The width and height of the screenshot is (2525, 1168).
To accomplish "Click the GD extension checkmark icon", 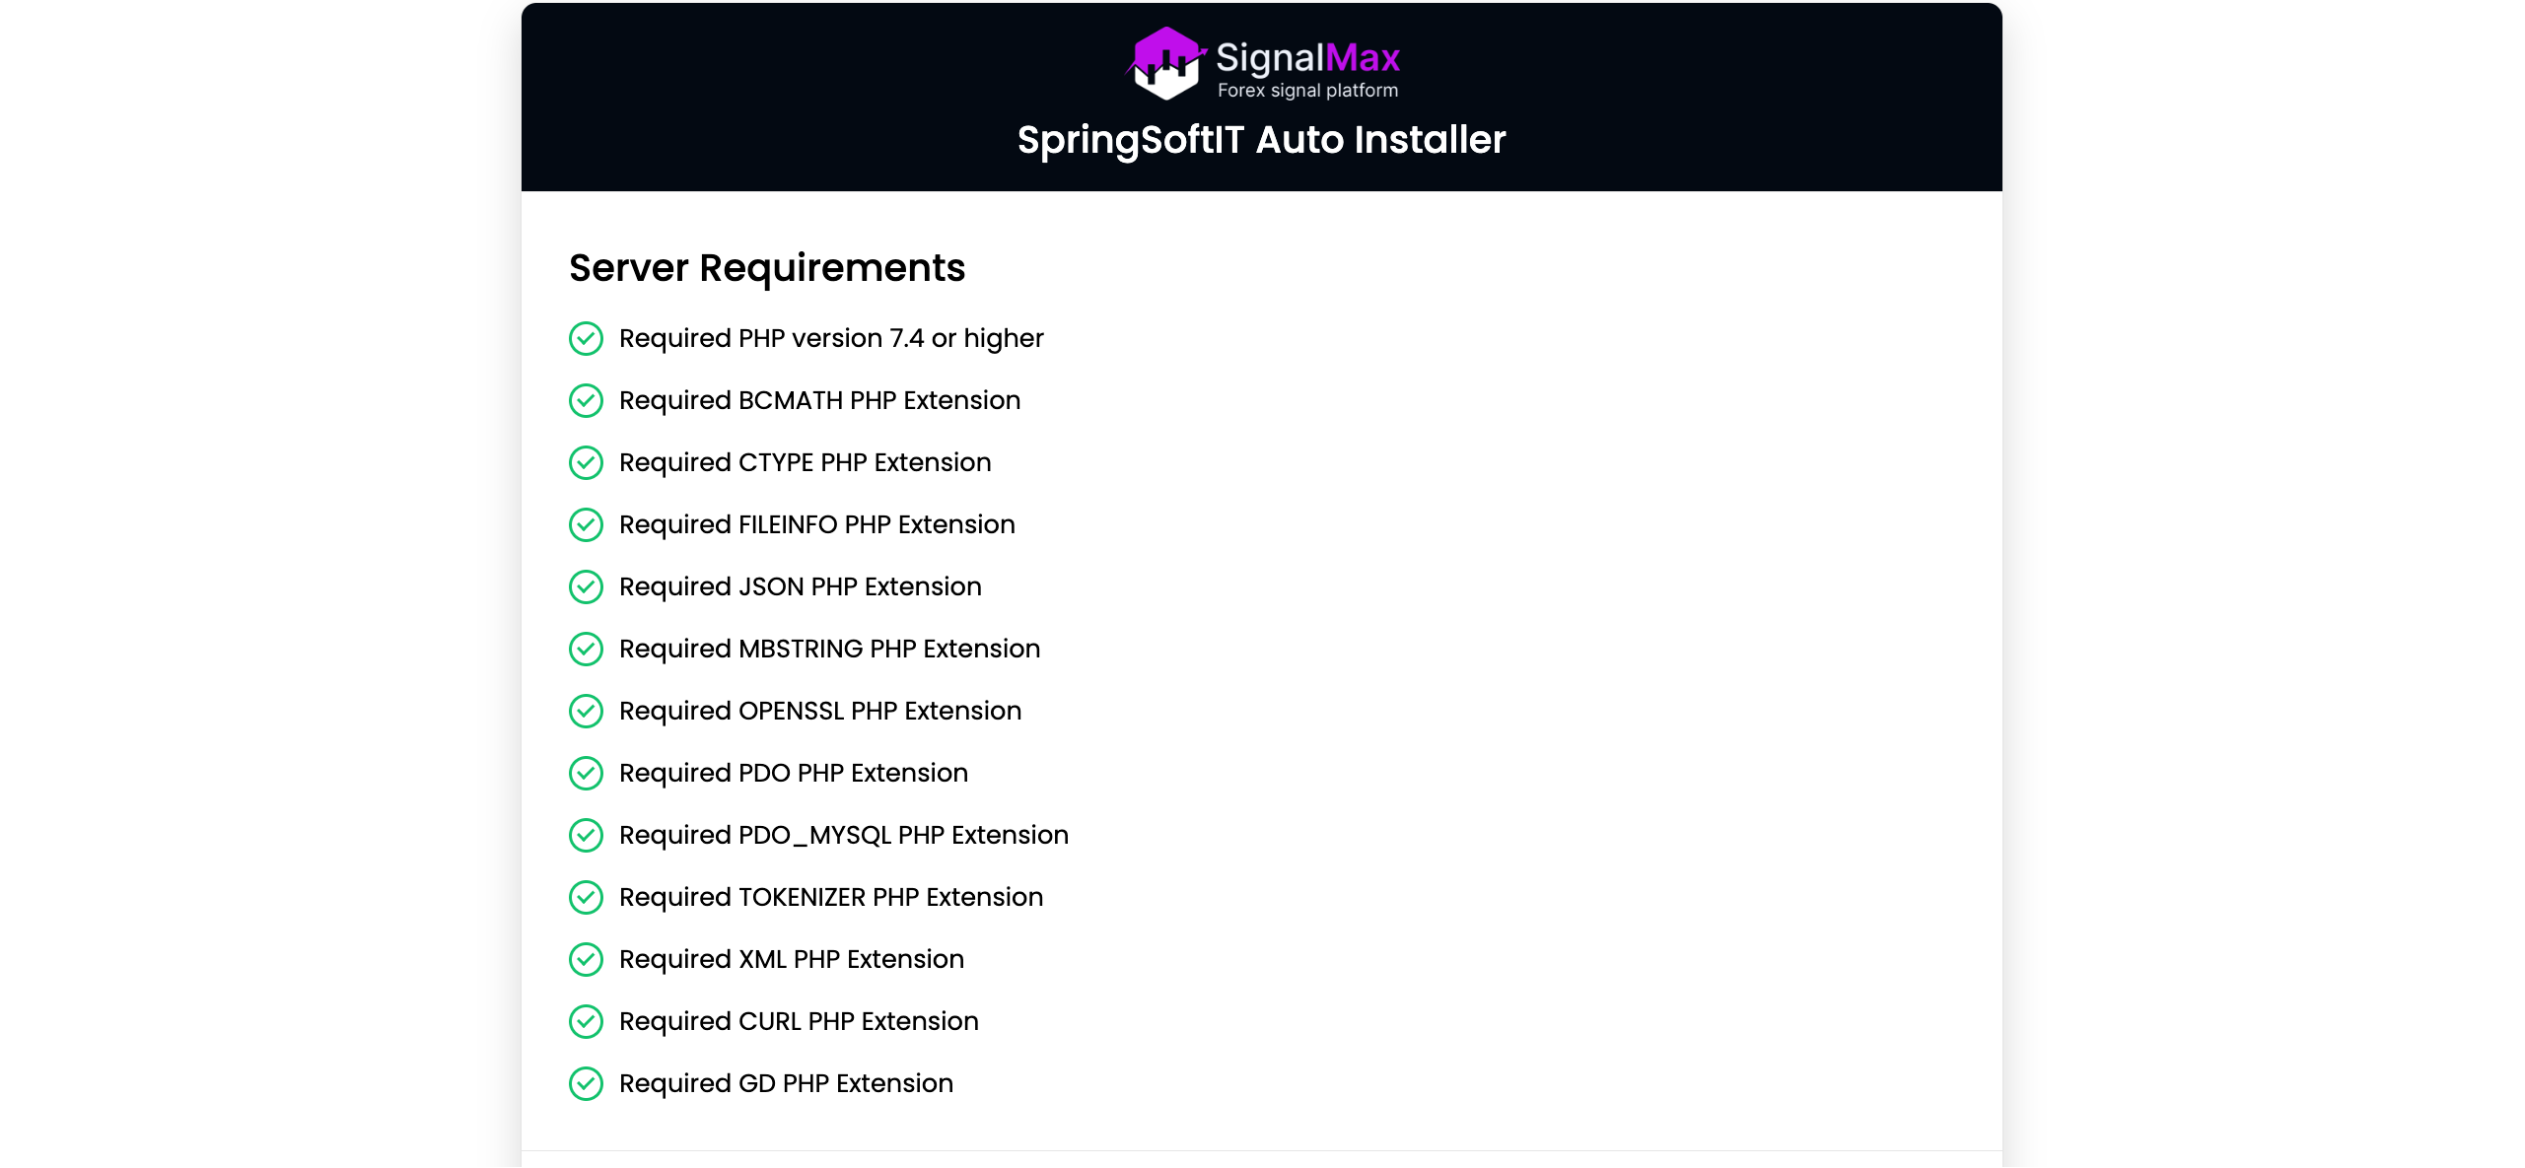I will tap(586, 1083).
